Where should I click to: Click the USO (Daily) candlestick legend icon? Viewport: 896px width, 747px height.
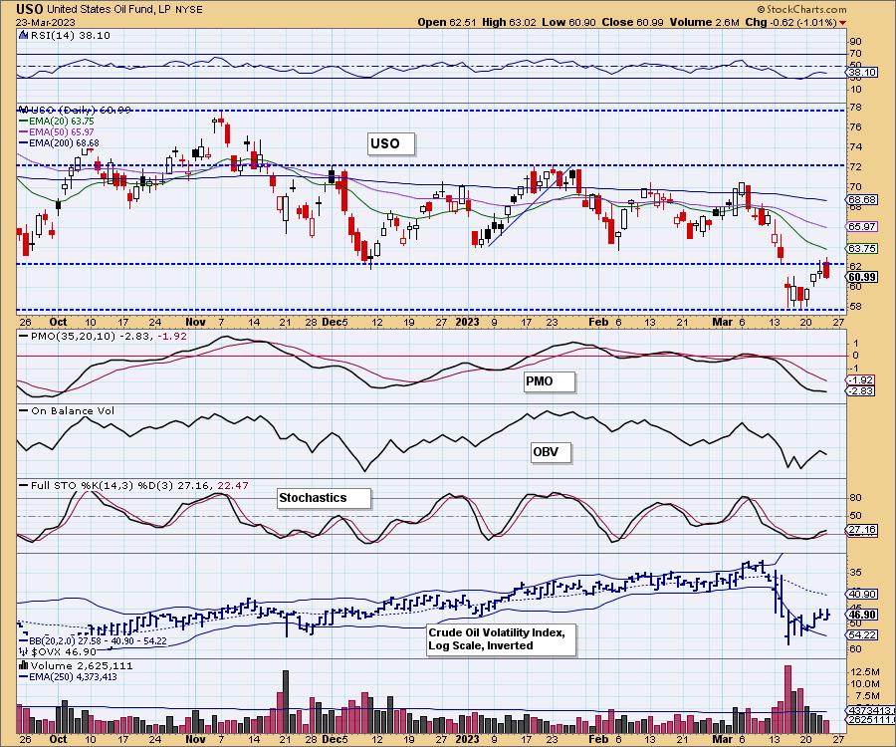[x=24, y=110]
